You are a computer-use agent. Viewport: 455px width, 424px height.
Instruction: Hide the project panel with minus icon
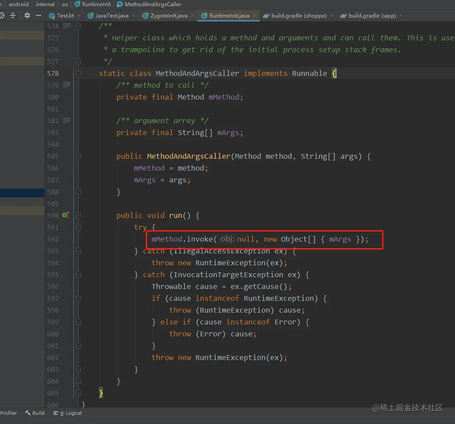pyautogui.click(x=38, y=16)
